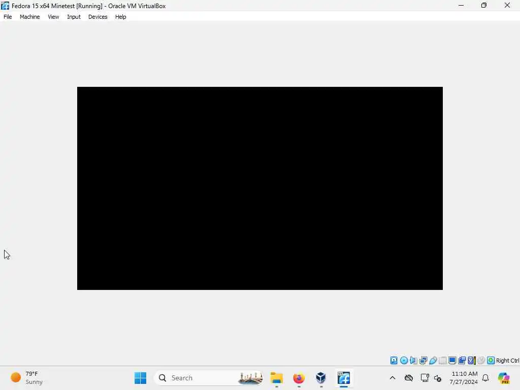Viewport: 520px width, 390px height.
Task: Click the taskbar Search box
Action: click(x=209, y=378)
